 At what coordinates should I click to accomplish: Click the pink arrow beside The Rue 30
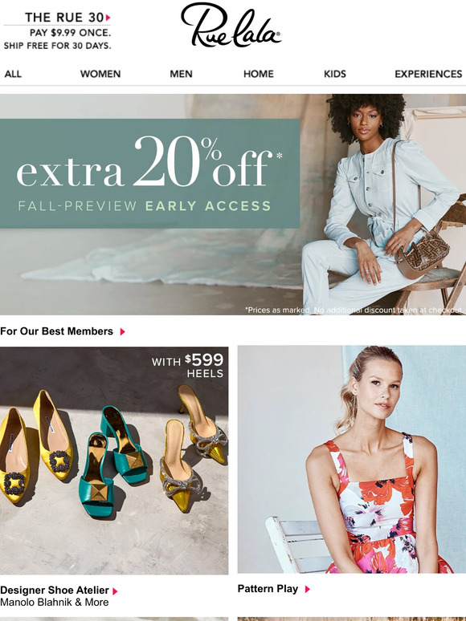coord(108,18)
